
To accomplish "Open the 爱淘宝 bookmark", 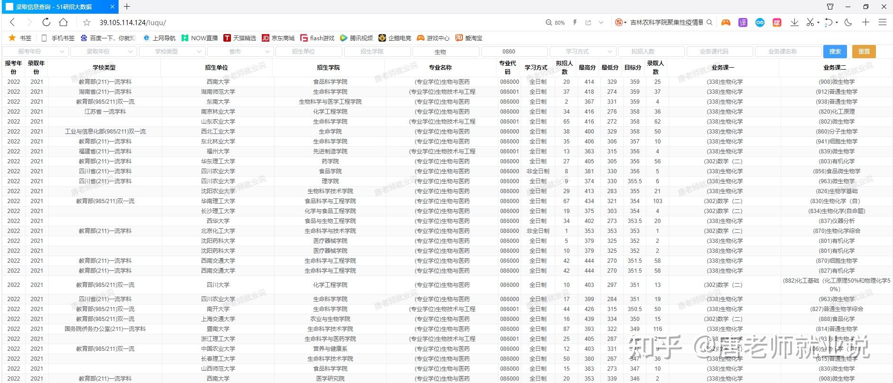I will [x=469, y=38].
